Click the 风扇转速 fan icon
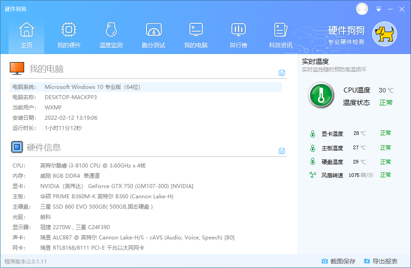This screenshot has width=411, height=268. point(313,175)
